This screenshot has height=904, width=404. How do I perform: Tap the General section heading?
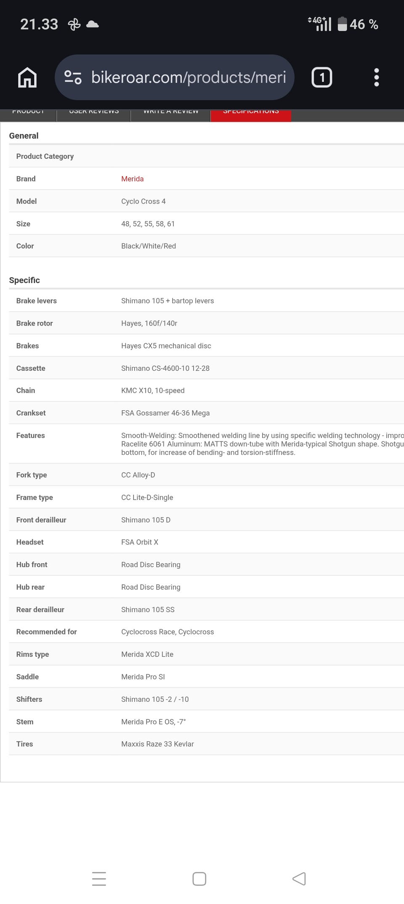pos(24,136)
